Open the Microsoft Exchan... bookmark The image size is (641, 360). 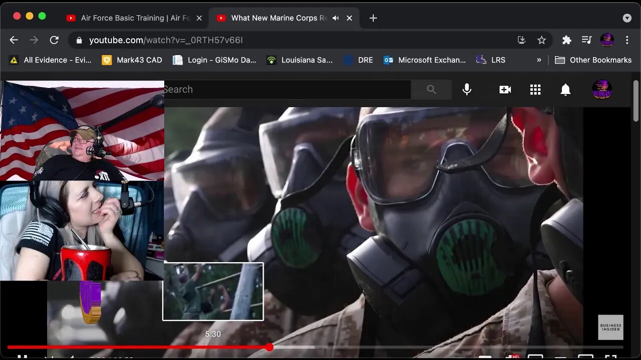click(x=425, y=60)
